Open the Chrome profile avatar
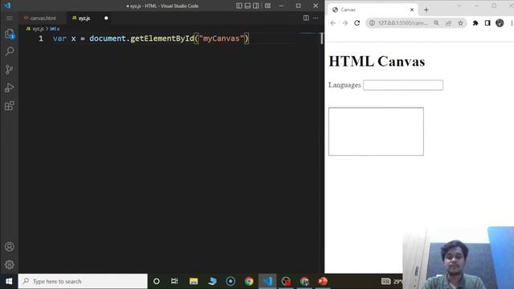514x289 pixels. click(500, 23)
